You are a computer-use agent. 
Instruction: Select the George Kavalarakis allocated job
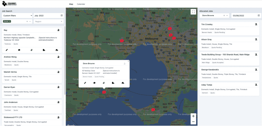click(x=230, y=74)
